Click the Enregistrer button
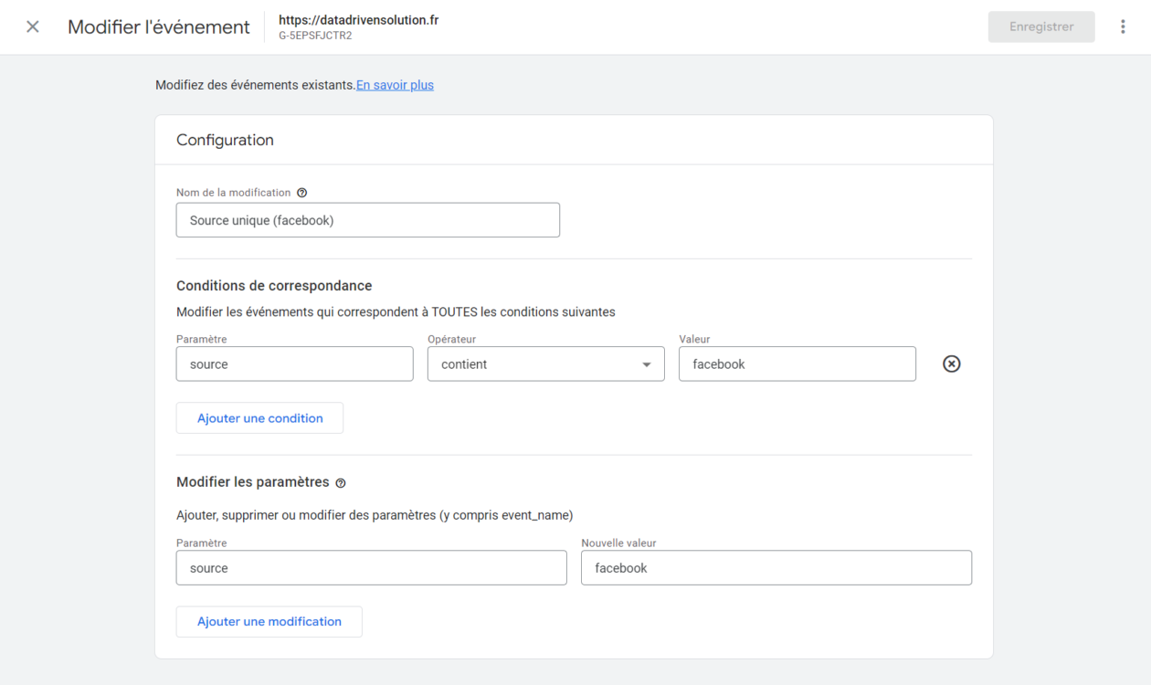This screenshot has height=685, width=1151. 1040,26
